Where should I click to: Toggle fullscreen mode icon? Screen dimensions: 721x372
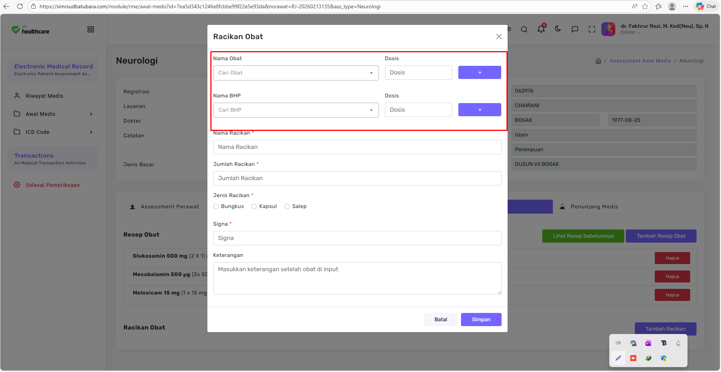pos(592,29)
